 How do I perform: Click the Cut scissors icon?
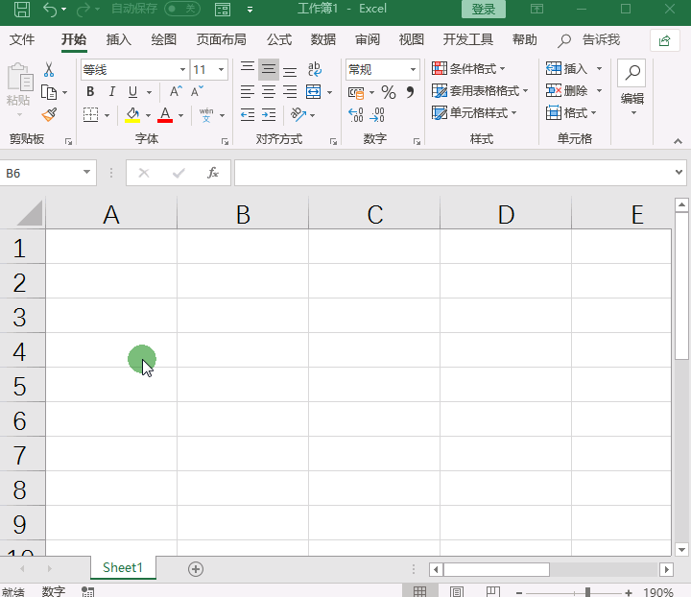pos(48,70)
